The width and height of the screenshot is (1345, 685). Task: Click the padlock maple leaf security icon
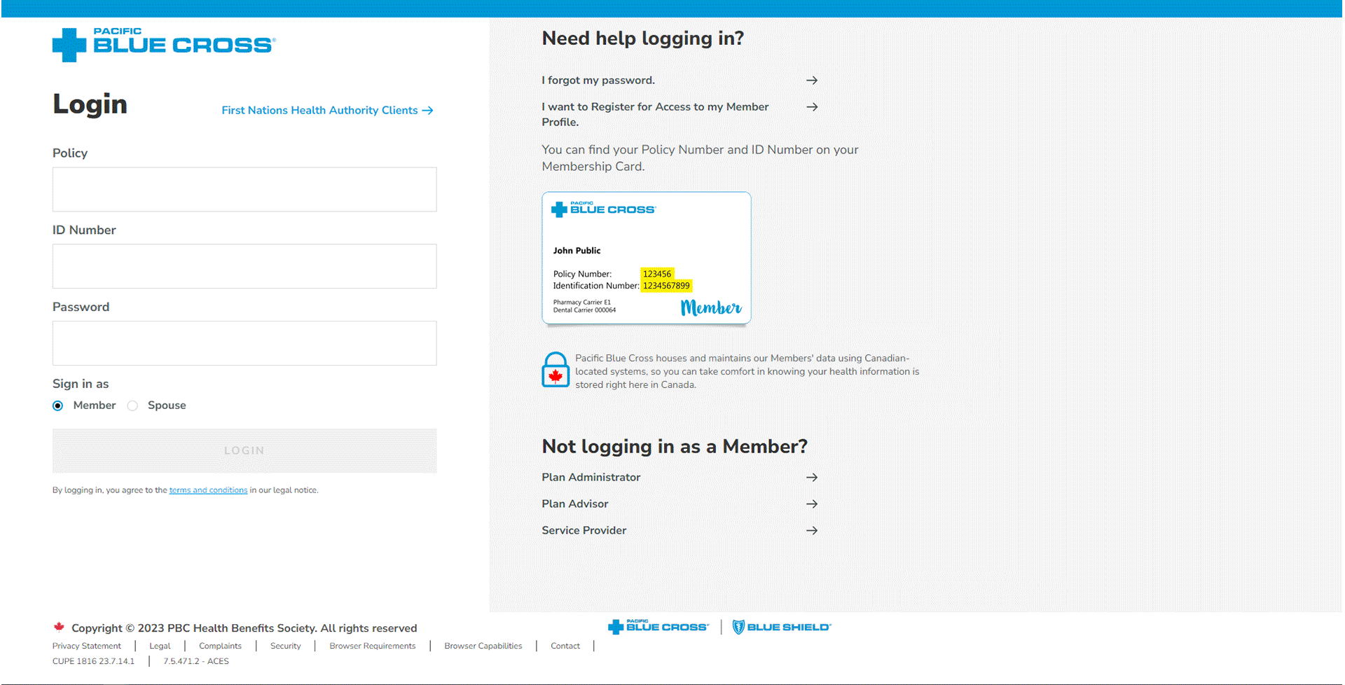pos(556,370)
